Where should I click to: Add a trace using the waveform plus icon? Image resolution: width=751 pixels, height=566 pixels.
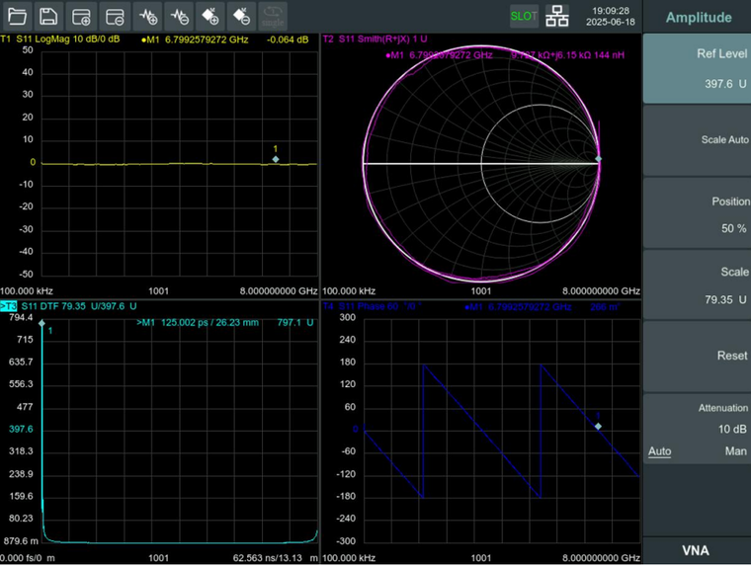[x=147, y=16]
